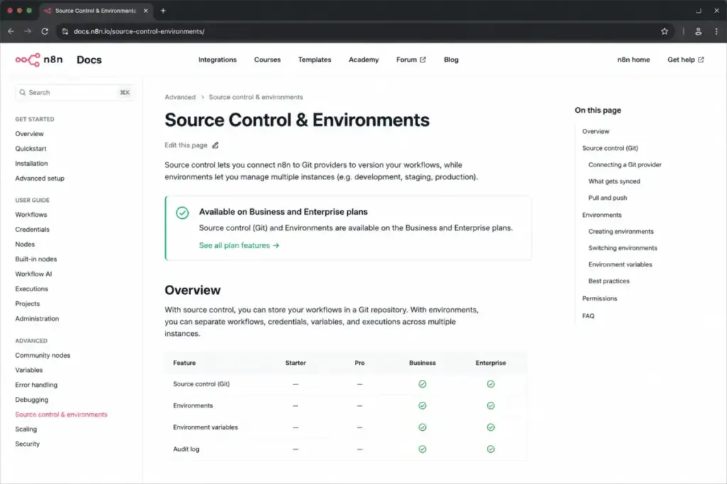Jump to Source control (Git) section
Image resolution: width=727 pixels, height=484 pixels.
[610, 148]
